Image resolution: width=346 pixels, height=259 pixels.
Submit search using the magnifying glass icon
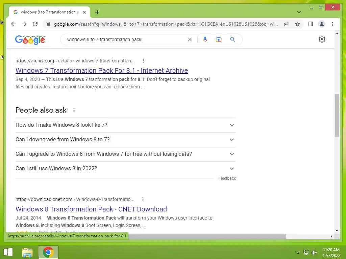[232, 39]
